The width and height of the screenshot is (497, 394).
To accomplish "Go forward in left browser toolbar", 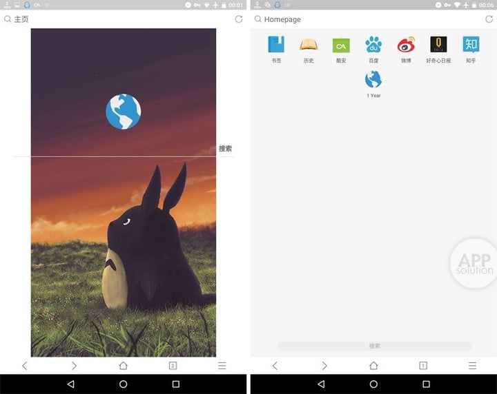I will coord(74,366).
